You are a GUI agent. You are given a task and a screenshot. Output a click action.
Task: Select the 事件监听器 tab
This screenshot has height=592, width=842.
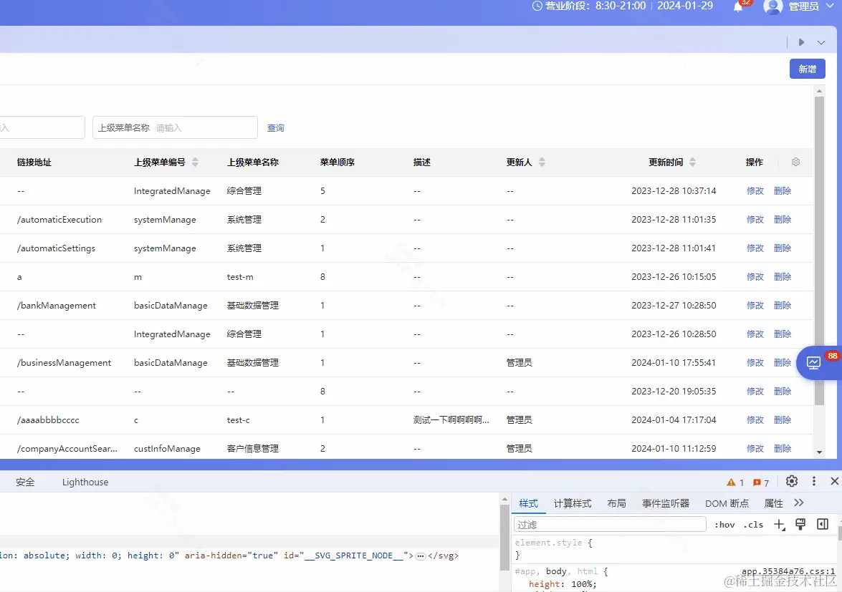pyautogui.click(x=665, y=503)
